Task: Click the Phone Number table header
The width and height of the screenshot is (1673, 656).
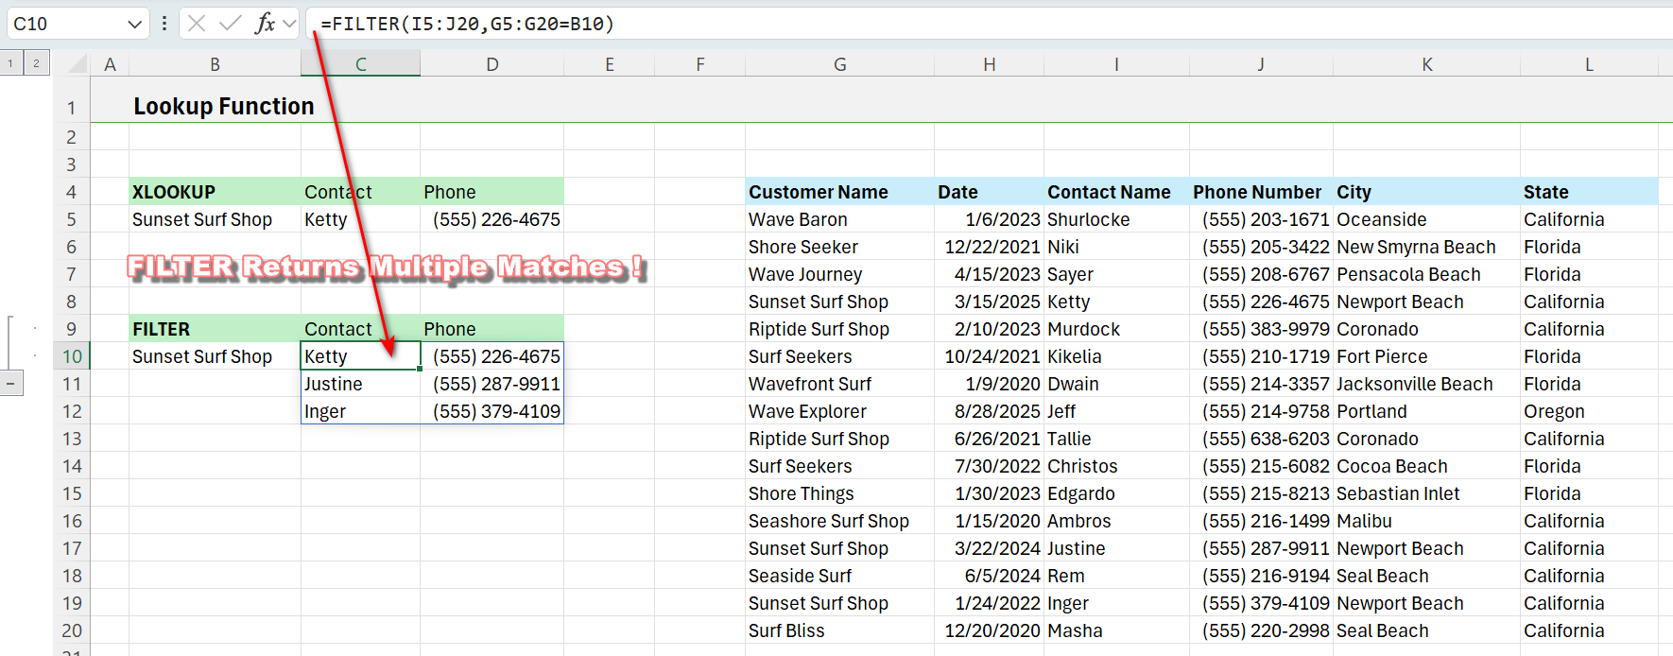Action: coord(1257,192)
